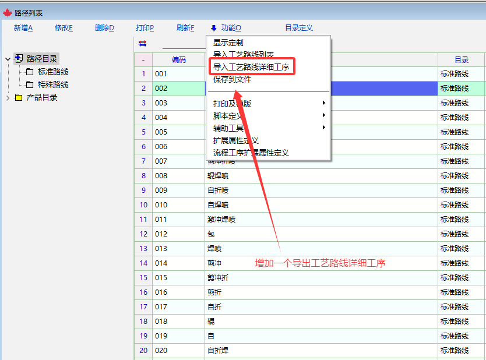Click the 编码 column header
Screen dimensions: 486x360
pyautogui.click(x=178, y=59)
